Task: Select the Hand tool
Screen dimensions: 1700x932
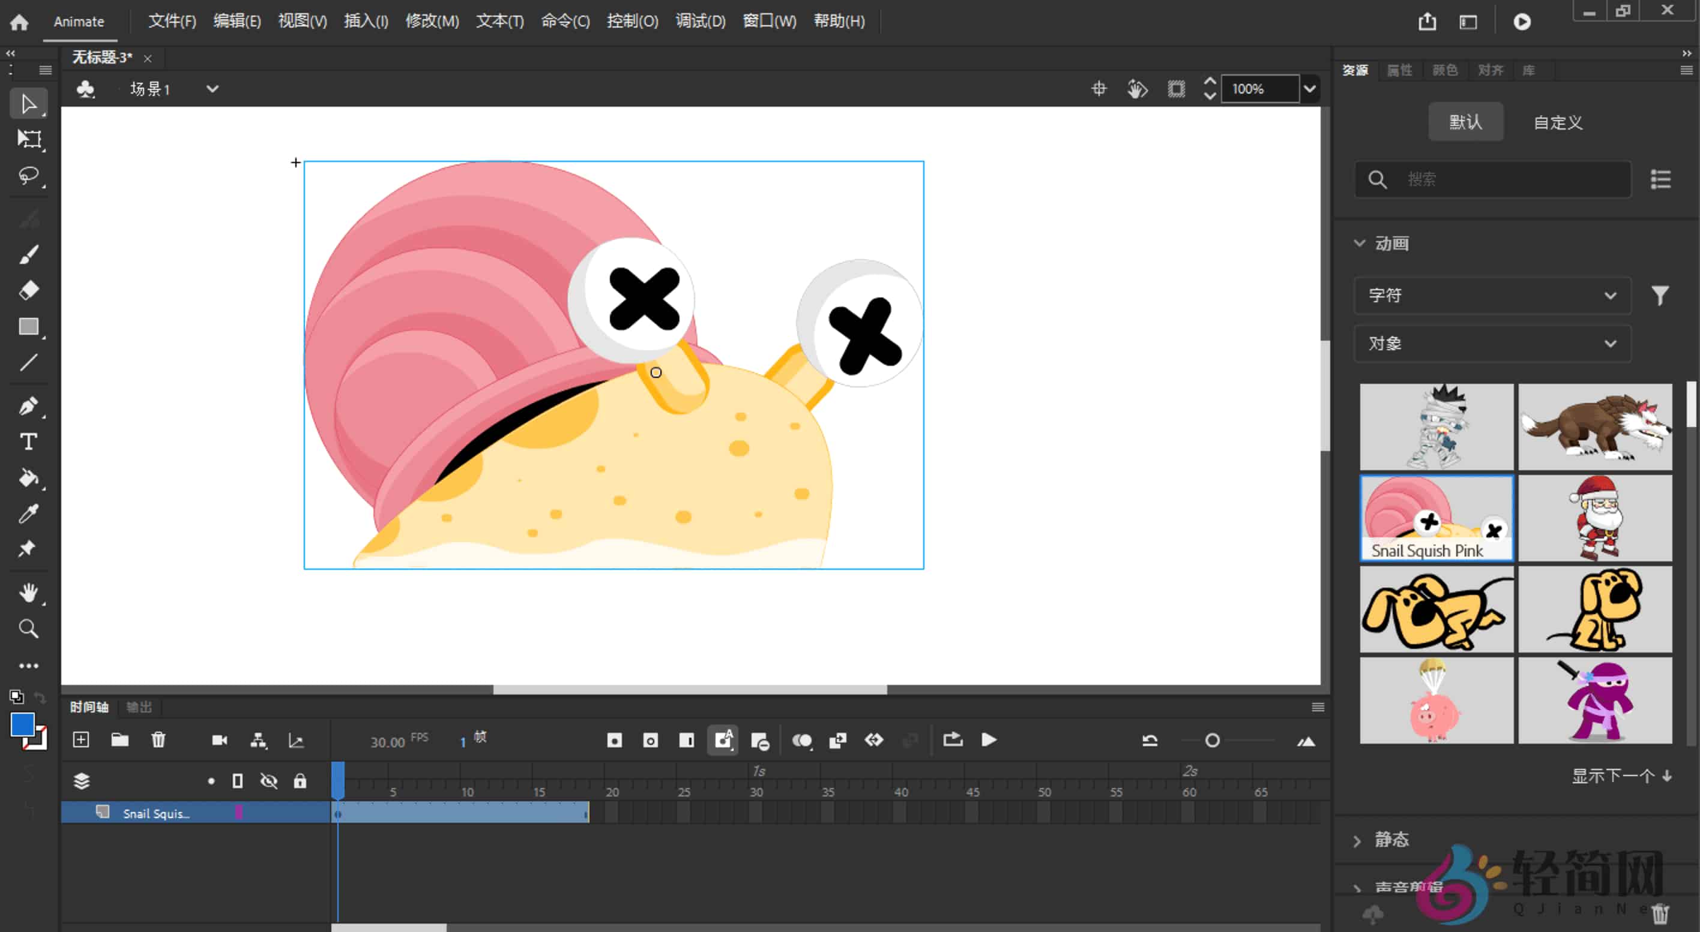Action: click(28, 593)
